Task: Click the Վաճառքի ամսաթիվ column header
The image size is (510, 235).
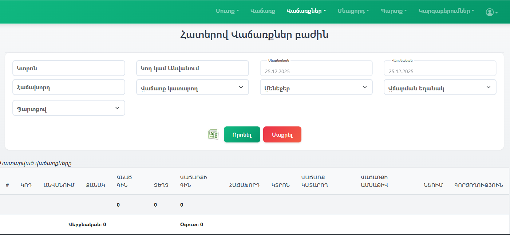Action: pos(374,181)
